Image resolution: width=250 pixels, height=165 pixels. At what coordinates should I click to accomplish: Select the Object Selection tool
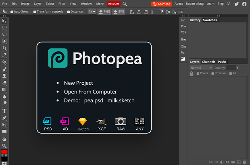[x=4, y=41]
